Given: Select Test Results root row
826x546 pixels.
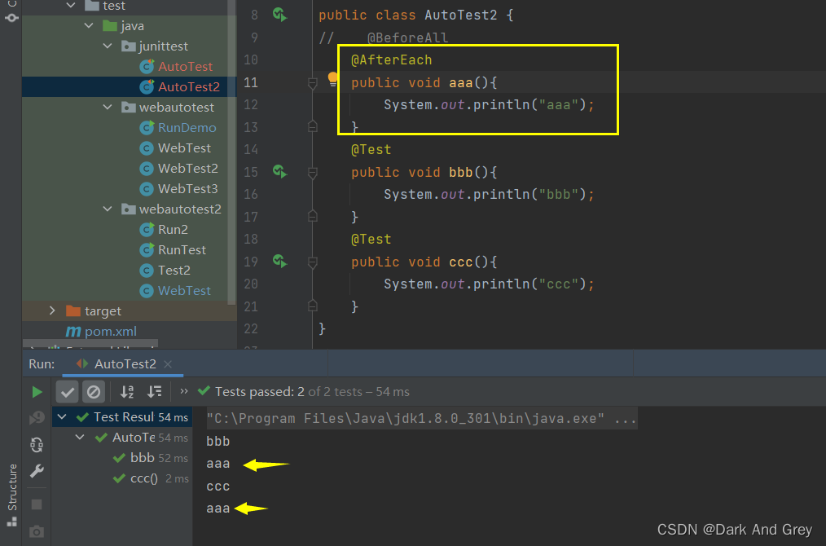Looking at the screenshot, I should click(x=122, y=417).
